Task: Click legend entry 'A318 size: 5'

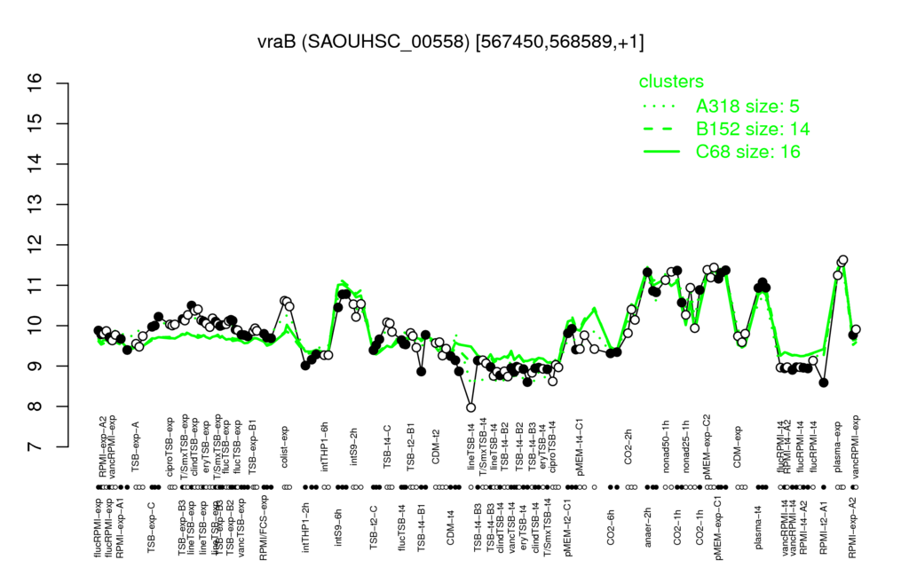Action: [747, 106]
